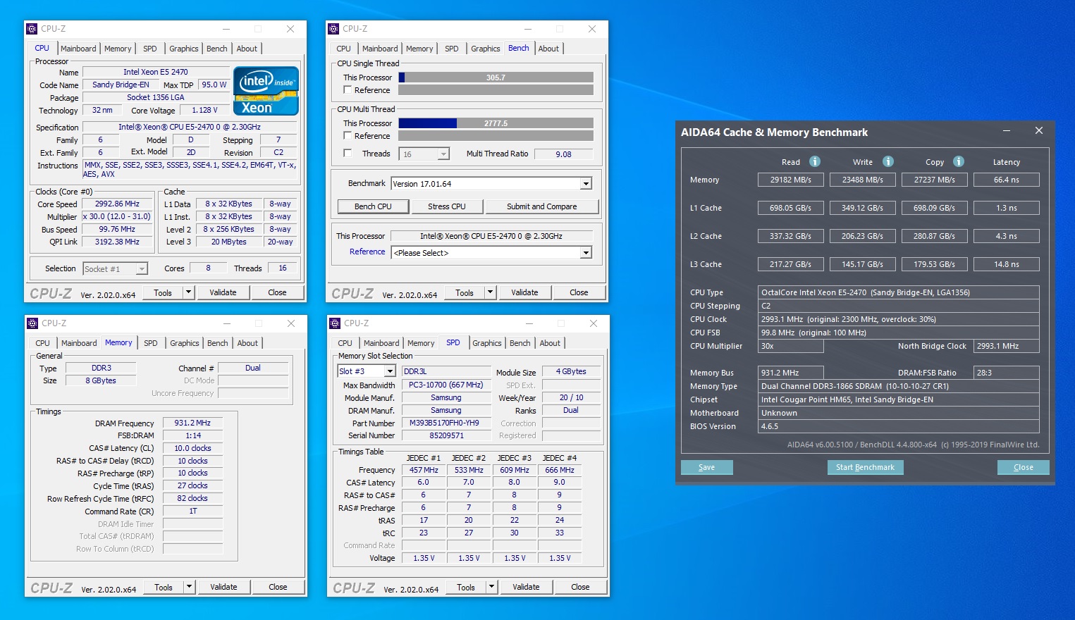1075x620 pixels.
Task: Click the CPU-Z icon in the SPD window title bar
Action: tap(335, 323)
